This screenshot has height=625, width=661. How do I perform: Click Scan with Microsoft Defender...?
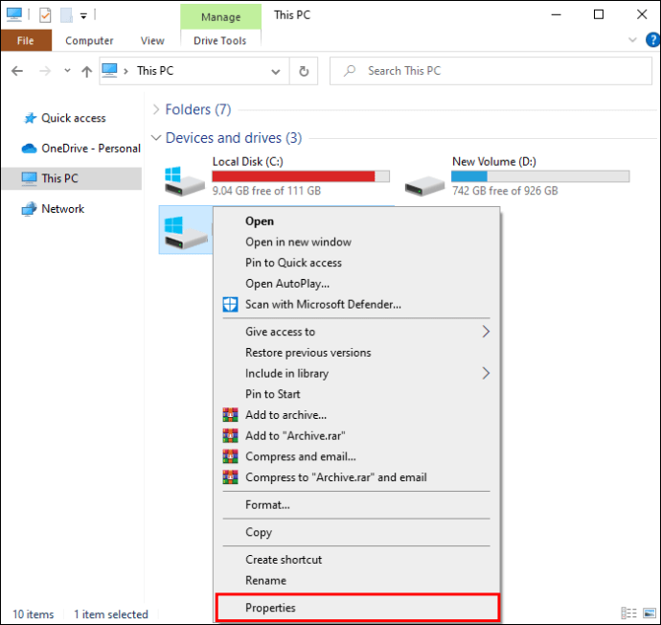pyautogui.click(x=357, y=305)
